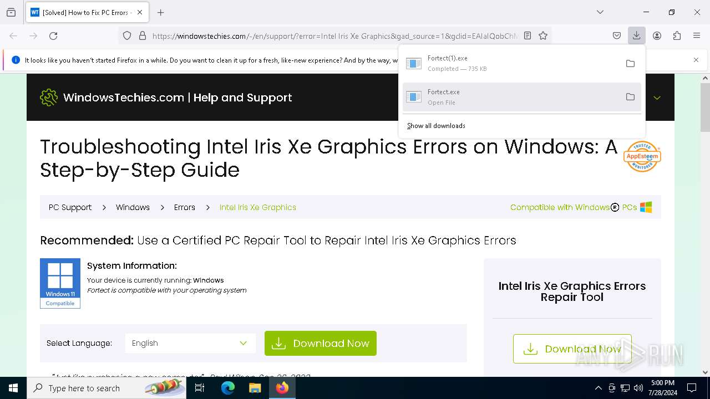This screenshot has height=399, width=710.
Task: Click the taskbar search box
Action: pos(107,388)
